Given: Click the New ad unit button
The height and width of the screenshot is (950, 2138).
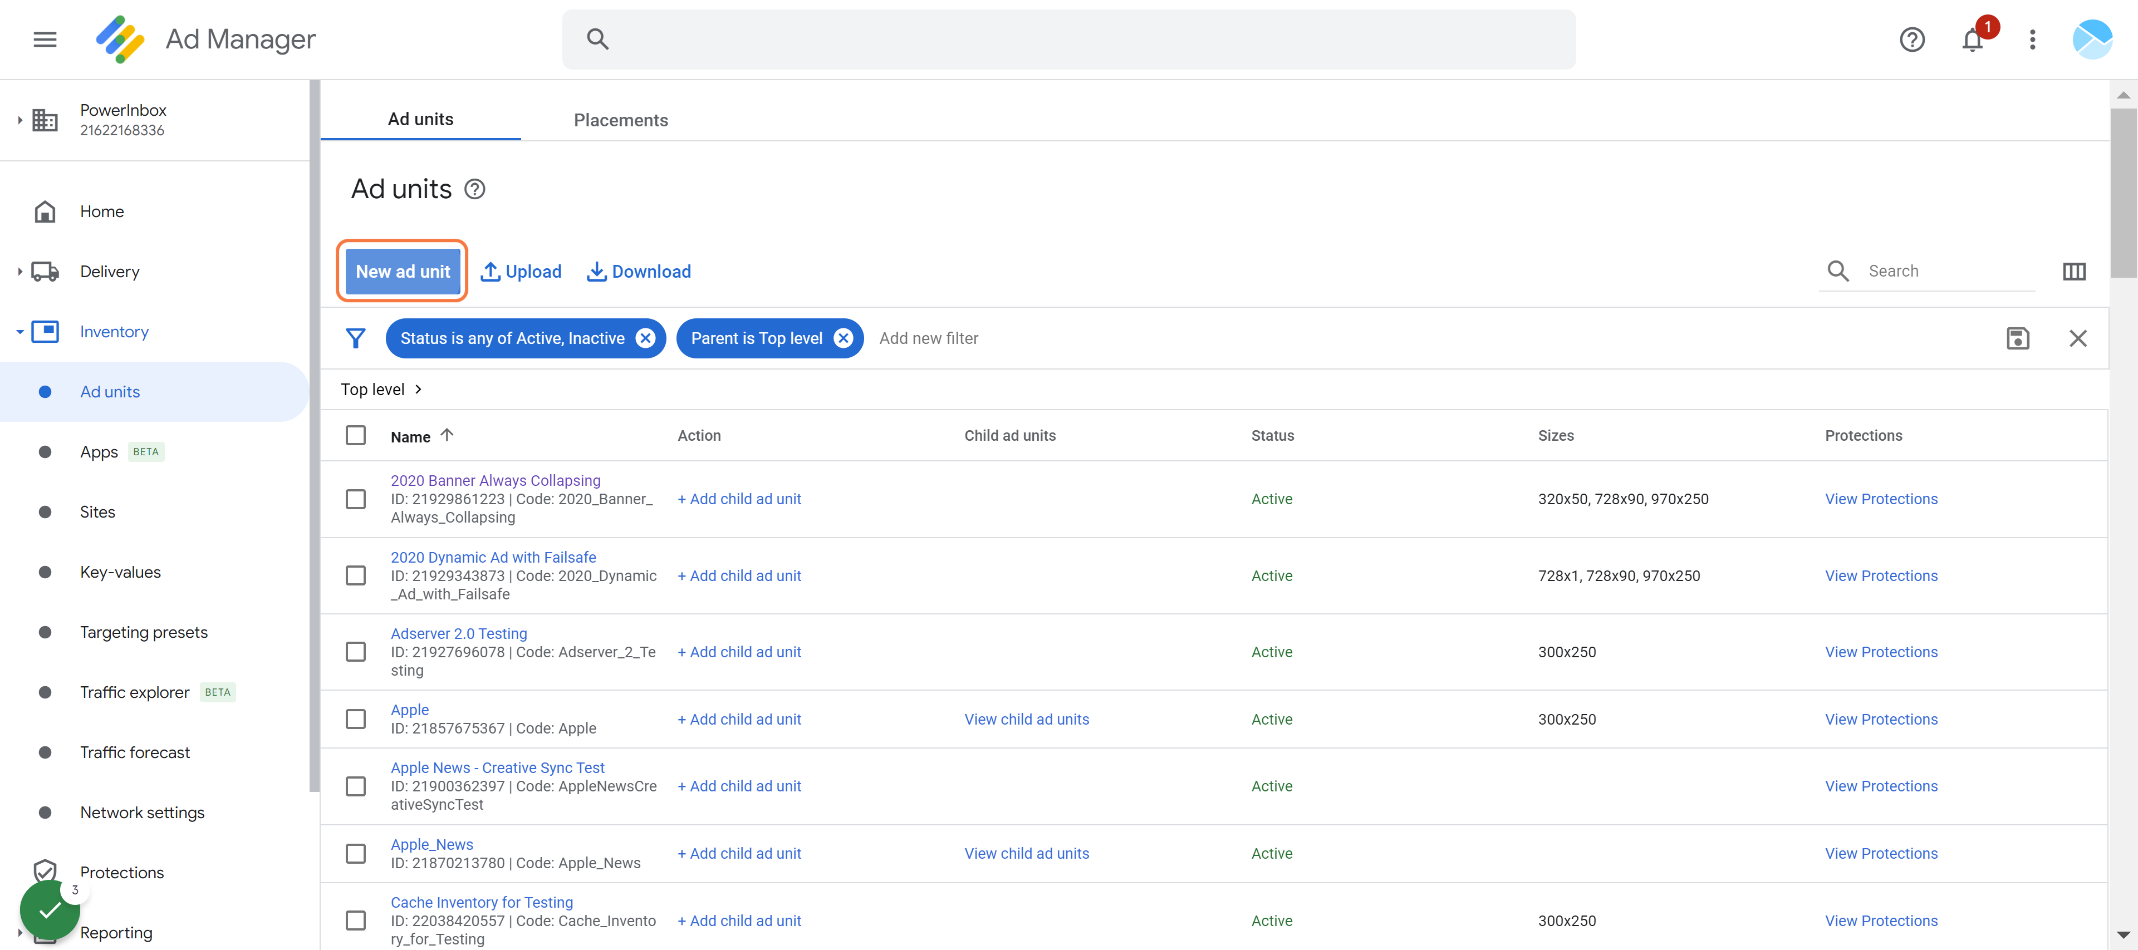Looking at the screenshot, I should 403,272.
